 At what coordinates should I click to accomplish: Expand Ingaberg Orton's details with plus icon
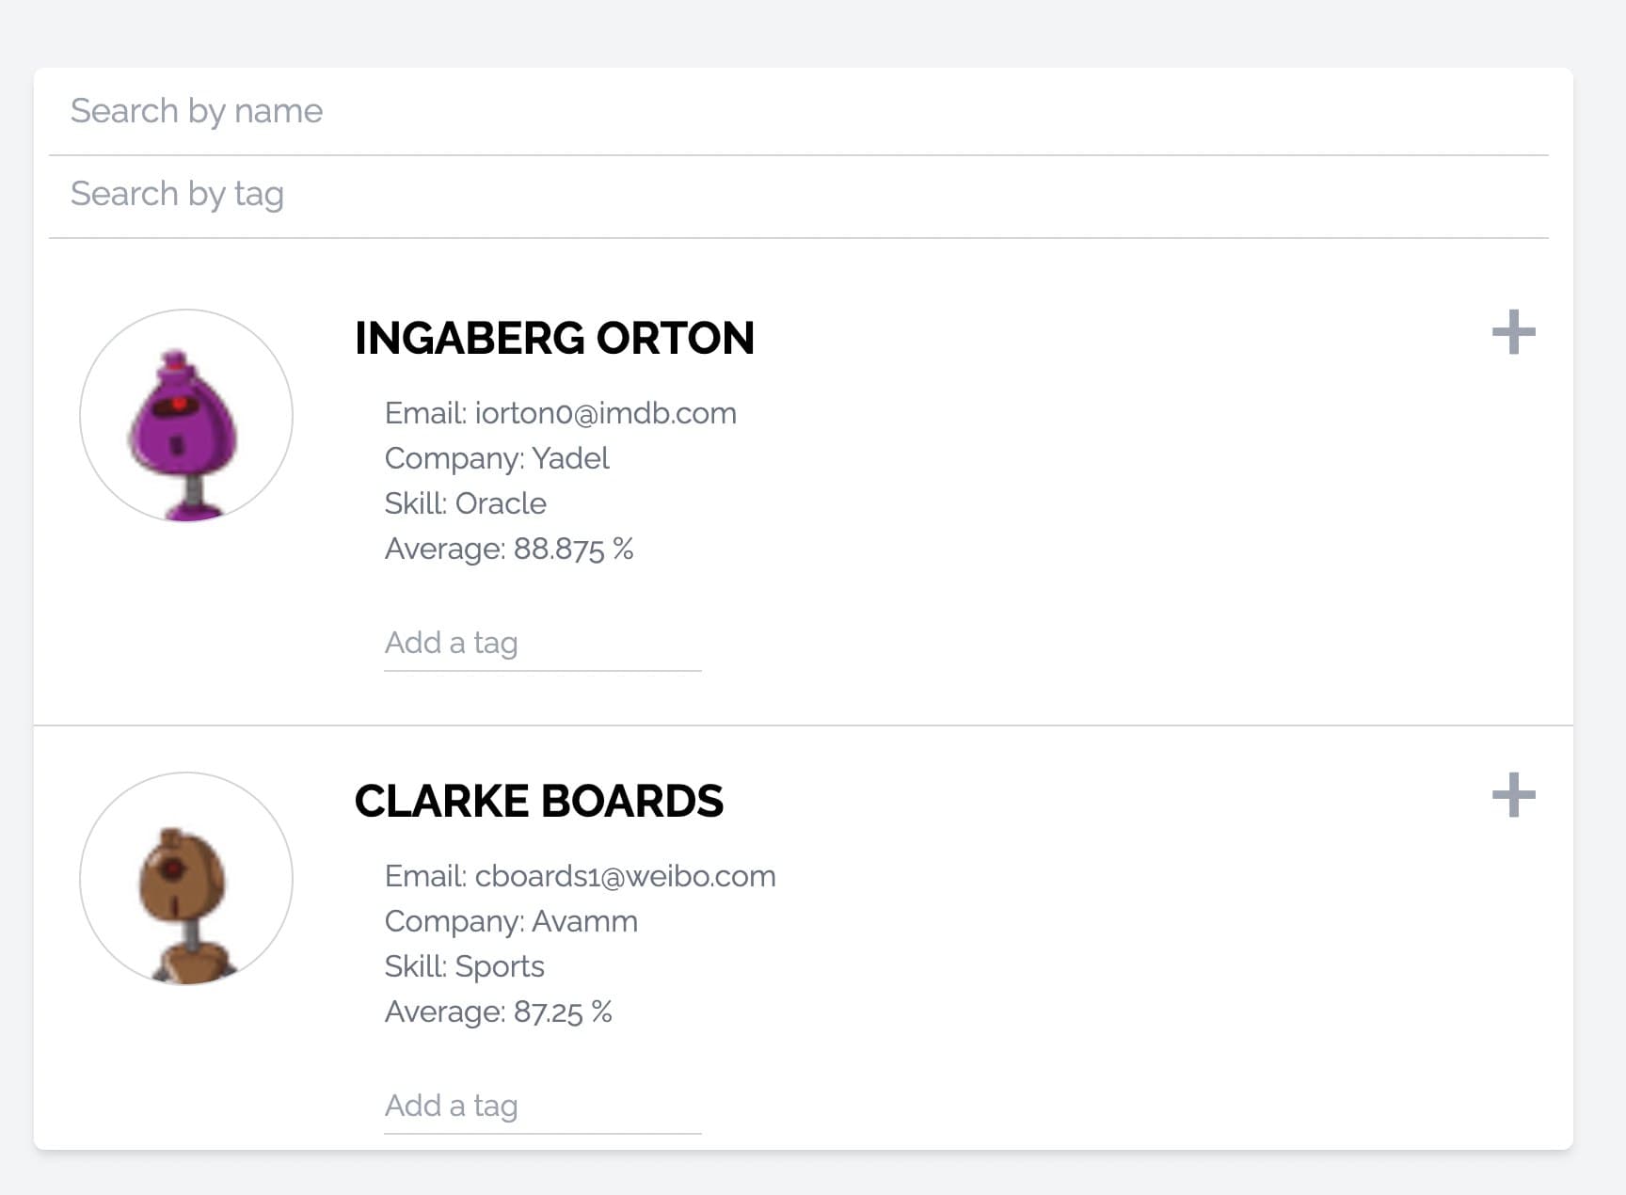coord(1513,332)
